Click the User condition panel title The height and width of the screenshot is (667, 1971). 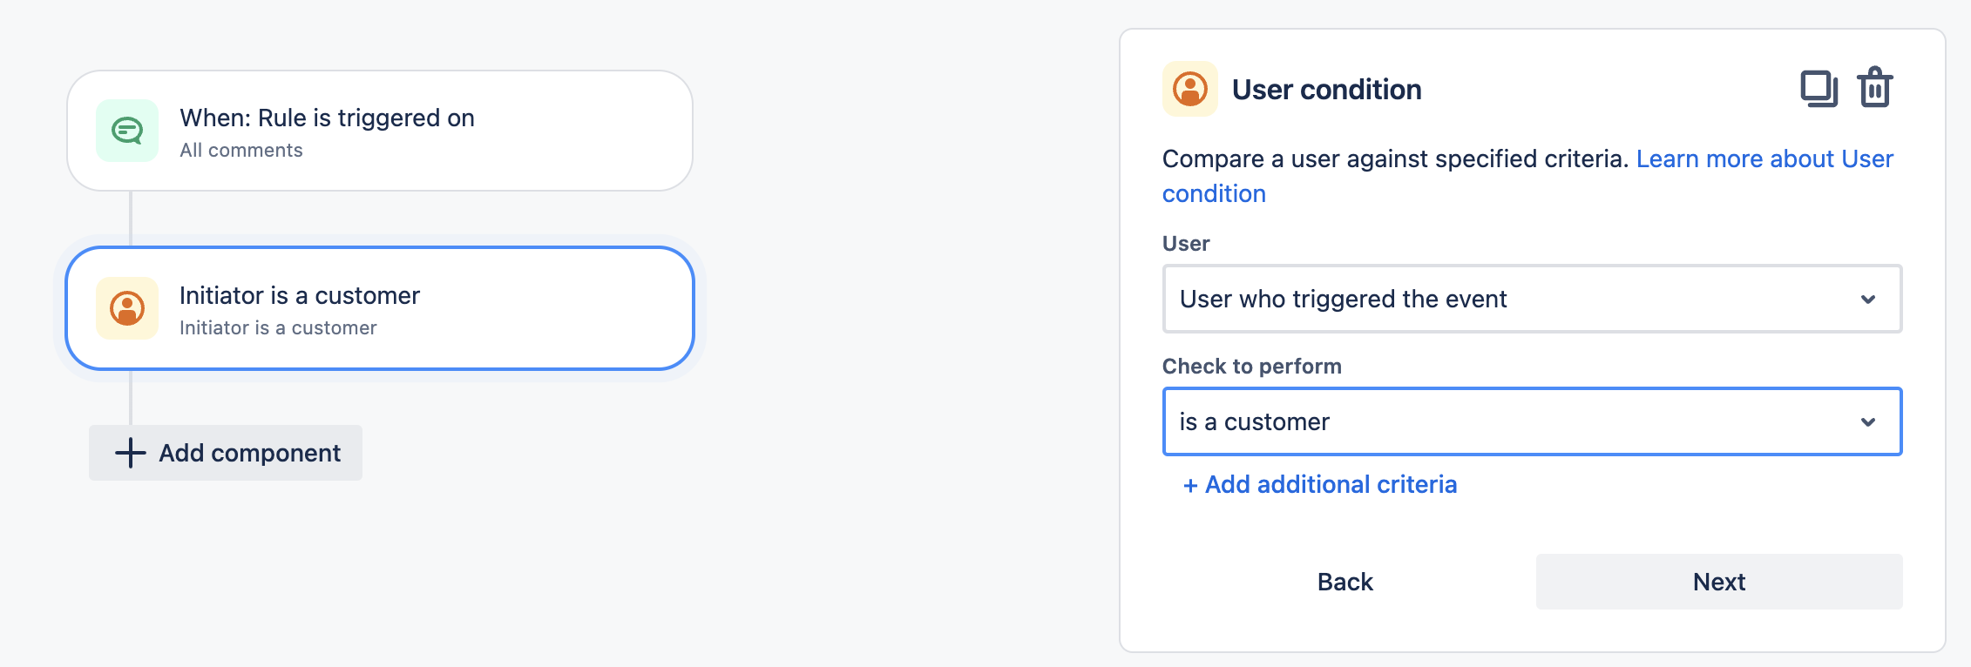(1325, 89)
